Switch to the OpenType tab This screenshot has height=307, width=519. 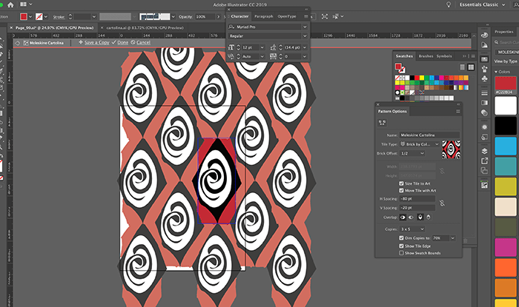click(287, 16)
